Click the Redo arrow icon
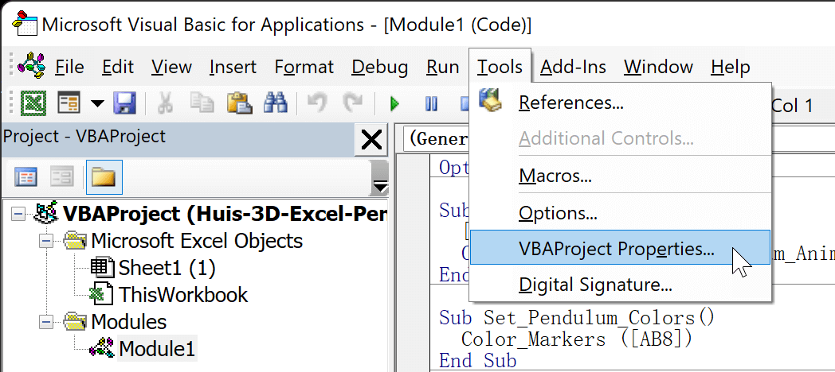The image size is (835, 372). pyautogui.click(x=352, y=102)
